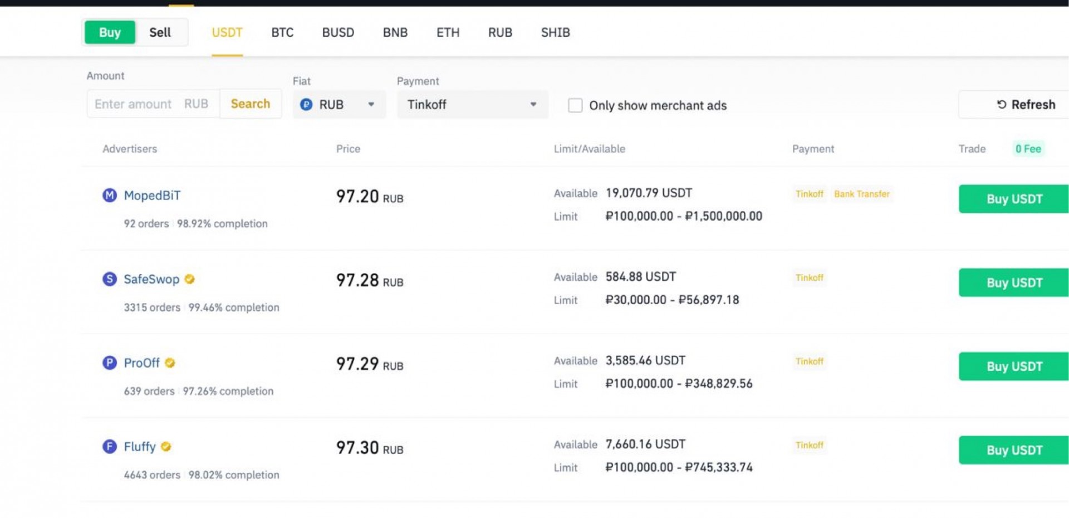Screen dimensions: 1069x518
Task: Enable Only show merchant ads checkbox
Action: 575,105
